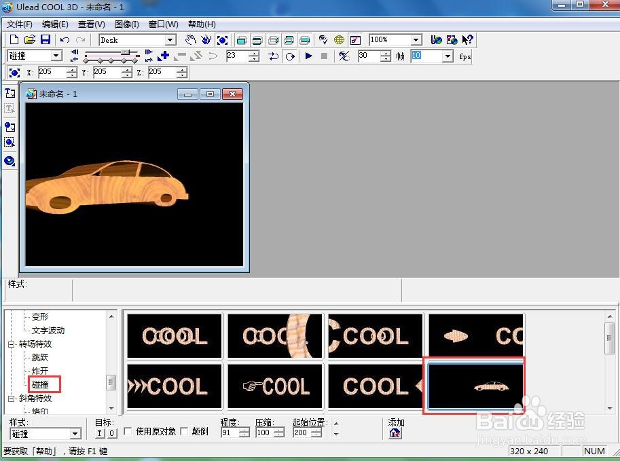This screenshot has width=620, height=461.
Task: Select 碰撞 in the effects tree
Action: pyautogui.click(x=40, y=385)
